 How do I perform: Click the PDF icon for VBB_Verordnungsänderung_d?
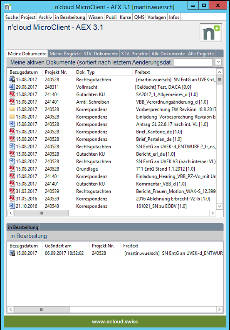click(x=12, y=102)
